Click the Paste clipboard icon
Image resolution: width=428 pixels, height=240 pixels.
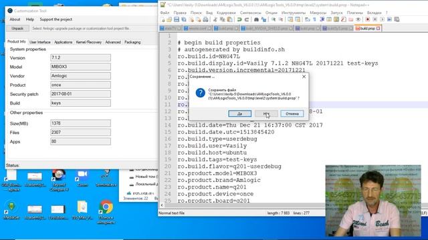[x=230, y=19]
